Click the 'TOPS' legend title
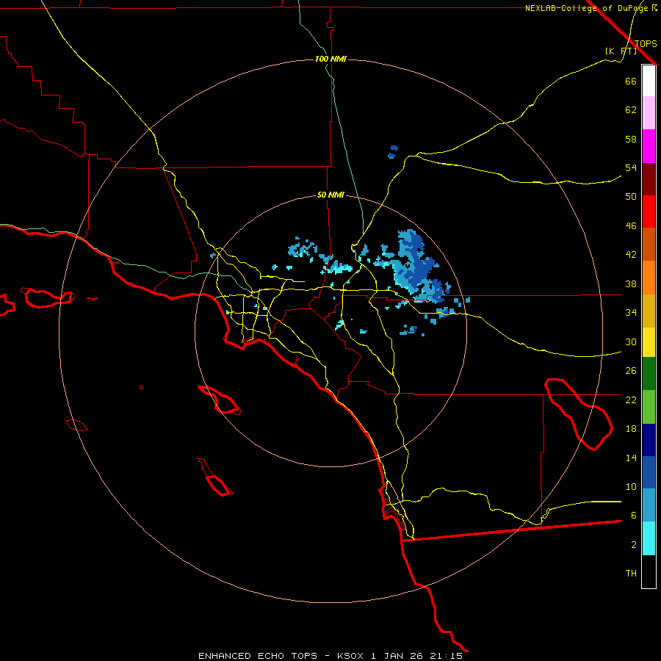661x661 pixels. pos(646,43)
